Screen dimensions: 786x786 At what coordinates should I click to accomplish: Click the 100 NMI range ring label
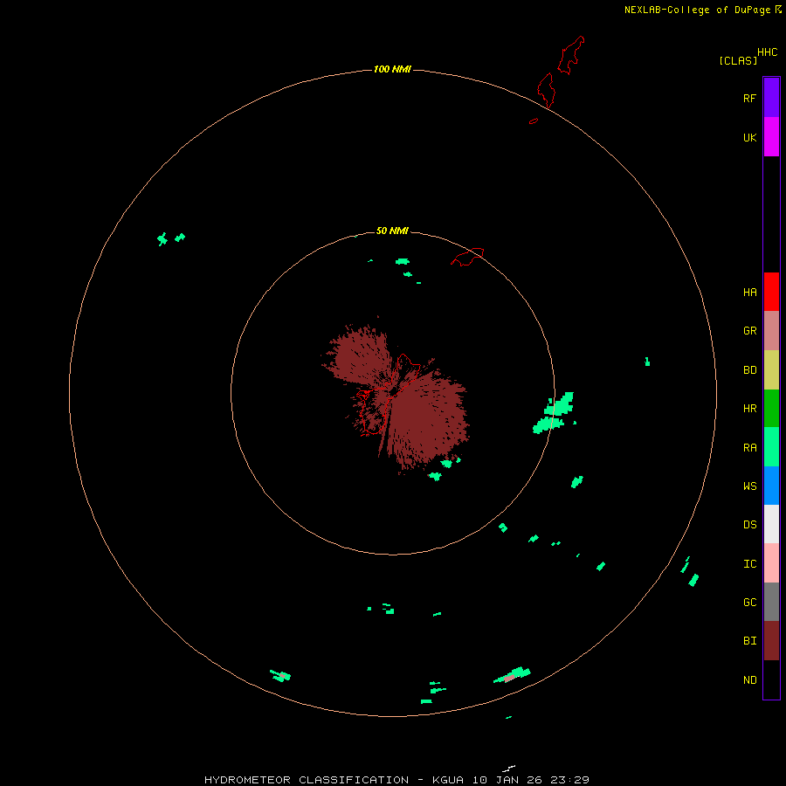(392, 69)
